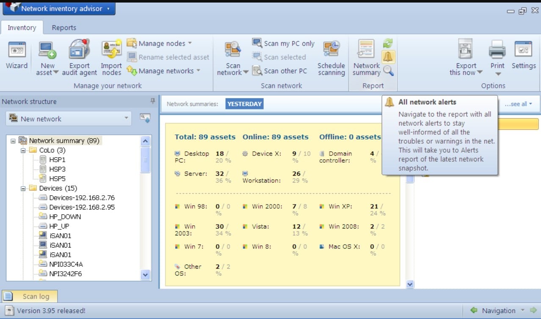Click the green refresh arrows icon
Screen dimensions: 541x319
(x=388, y=43)
